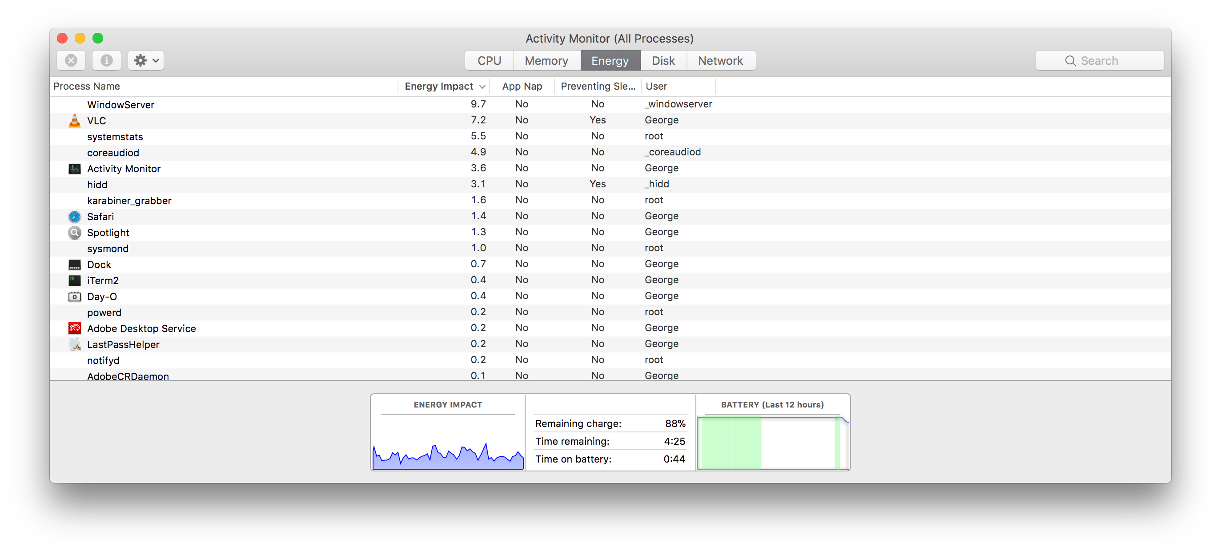Switch to the Memory tab

click(546, 60)
